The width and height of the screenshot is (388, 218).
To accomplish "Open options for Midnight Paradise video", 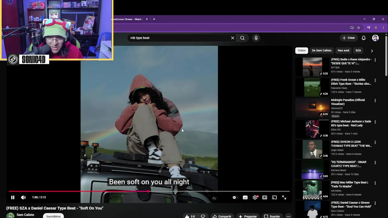I will click(x=375, y=101).
